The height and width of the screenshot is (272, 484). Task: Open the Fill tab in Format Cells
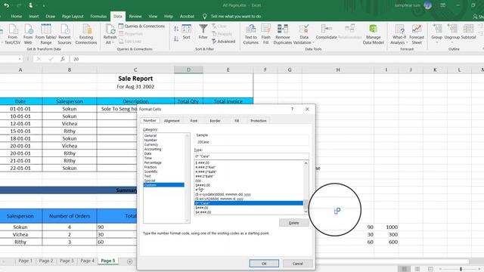pyautogui.click(x=237, y=121)
